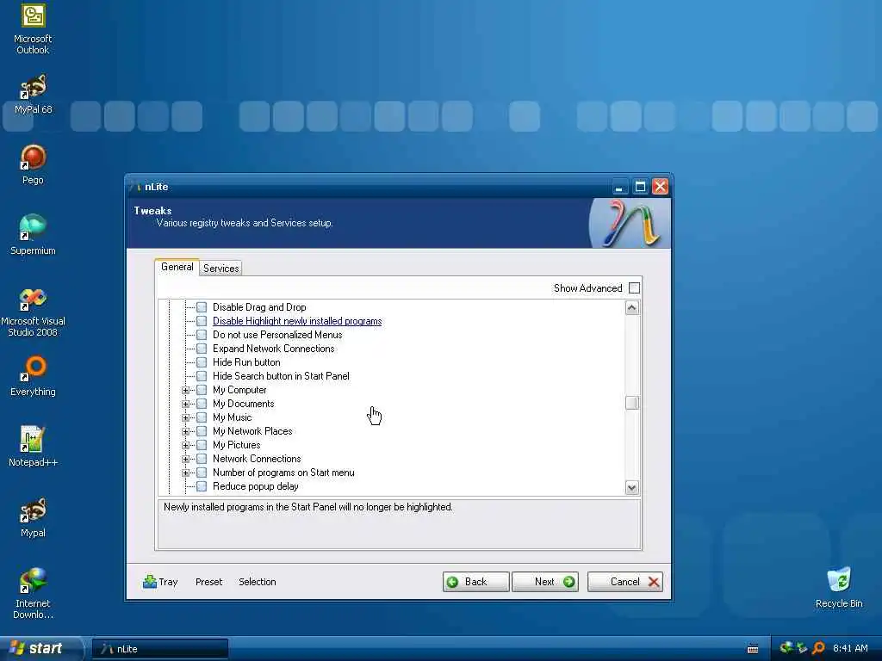Tick Hide Search button in Start Panel
The image size is (882, 661).
[x=202, y=376]
